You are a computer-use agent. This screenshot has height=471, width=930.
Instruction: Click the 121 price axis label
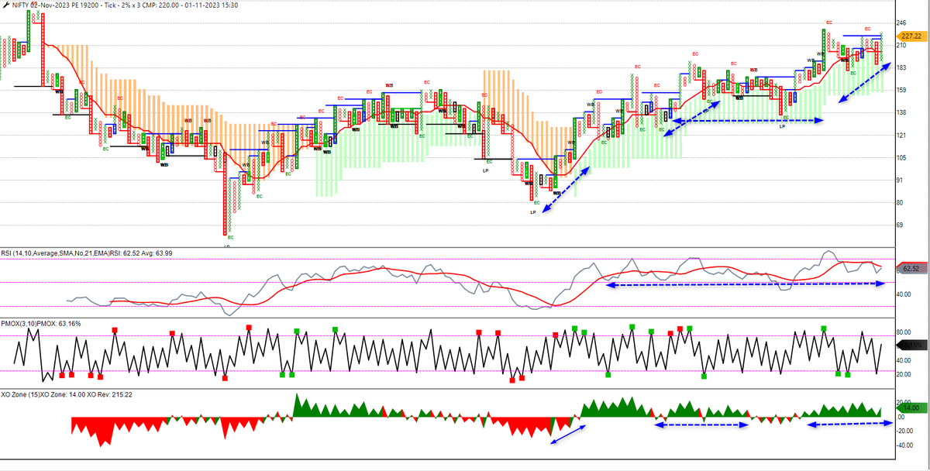click(x=901, y=136)
